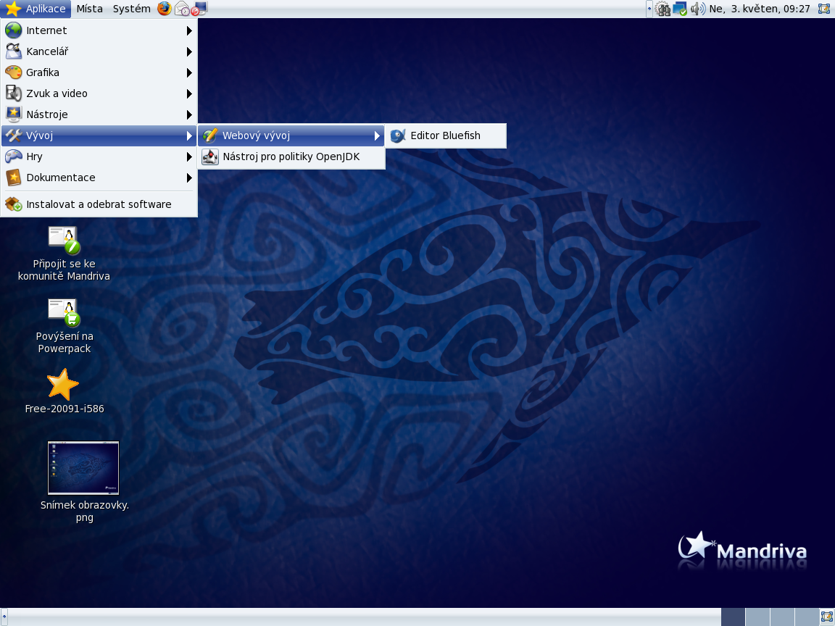
Task: Click the Instalovat software package icon
Action: pyautogui.click(x=13, y=204)
